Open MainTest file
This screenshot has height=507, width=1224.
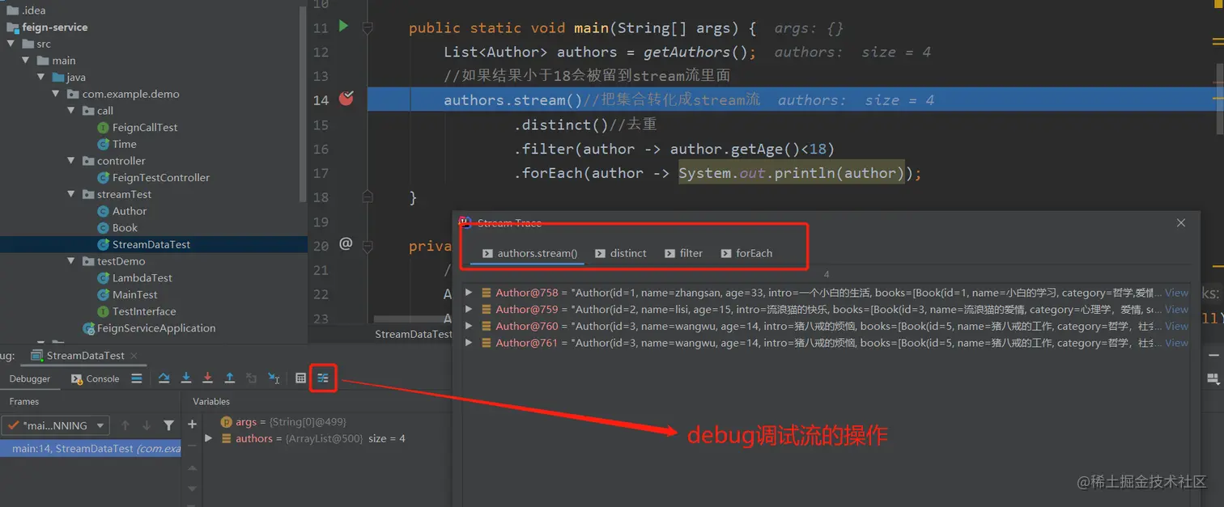point(135,294)
